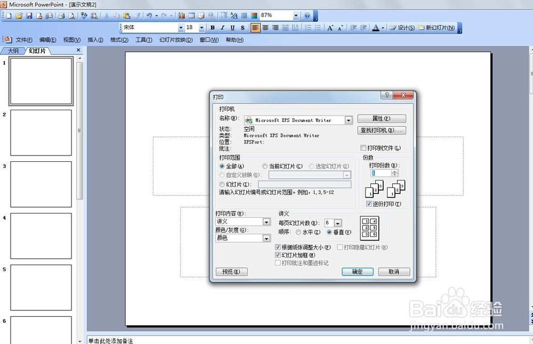Insert a table using the table icon
533x344 pixels.
click(191, 15)
